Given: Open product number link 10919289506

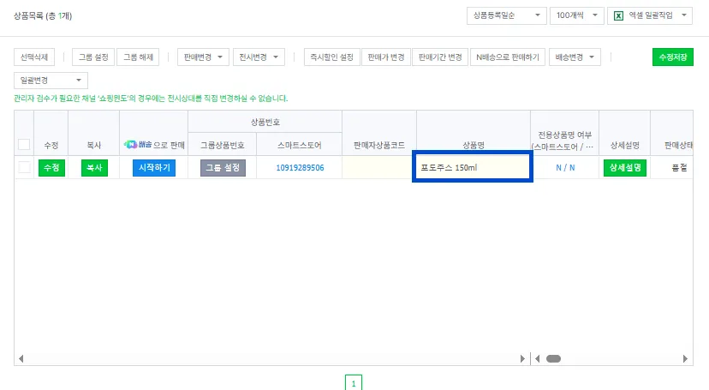Looking at the screenshot, I should coord(301,168).
